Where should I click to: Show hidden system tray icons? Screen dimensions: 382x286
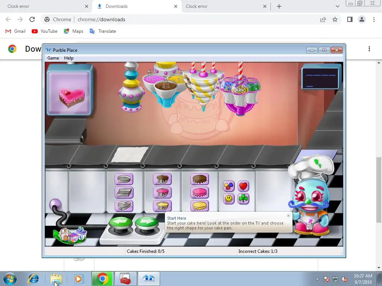tap(317, 279)
